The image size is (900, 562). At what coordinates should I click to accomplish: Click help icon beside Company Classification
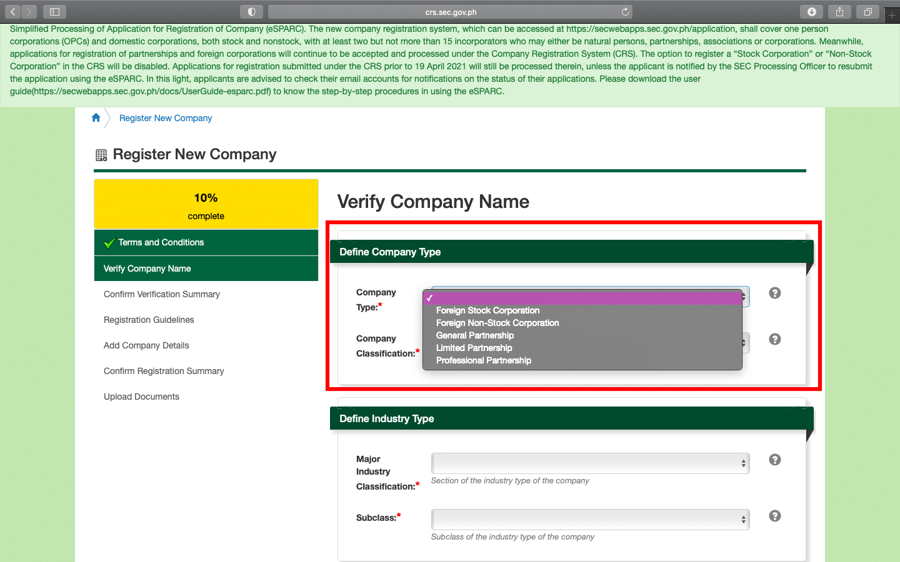pyautogui.click(x=774, y=339)
